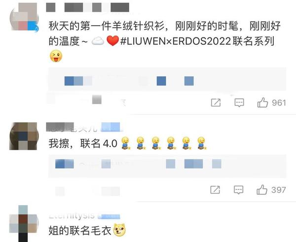
Task: Tap the badge beside the second username
Action: coord(111,127)
